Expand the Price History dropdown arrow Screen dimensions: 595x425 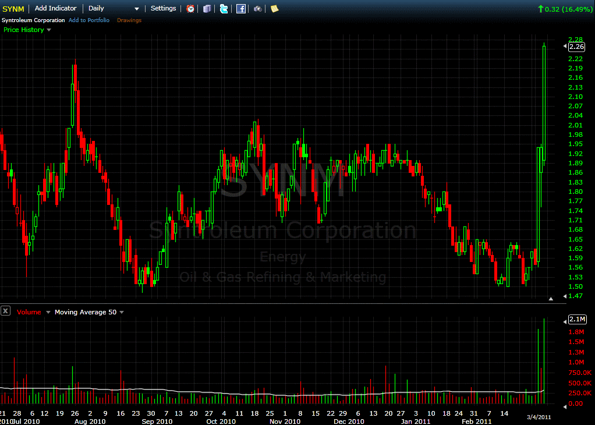pyautogui.click(x=49, y=30)
